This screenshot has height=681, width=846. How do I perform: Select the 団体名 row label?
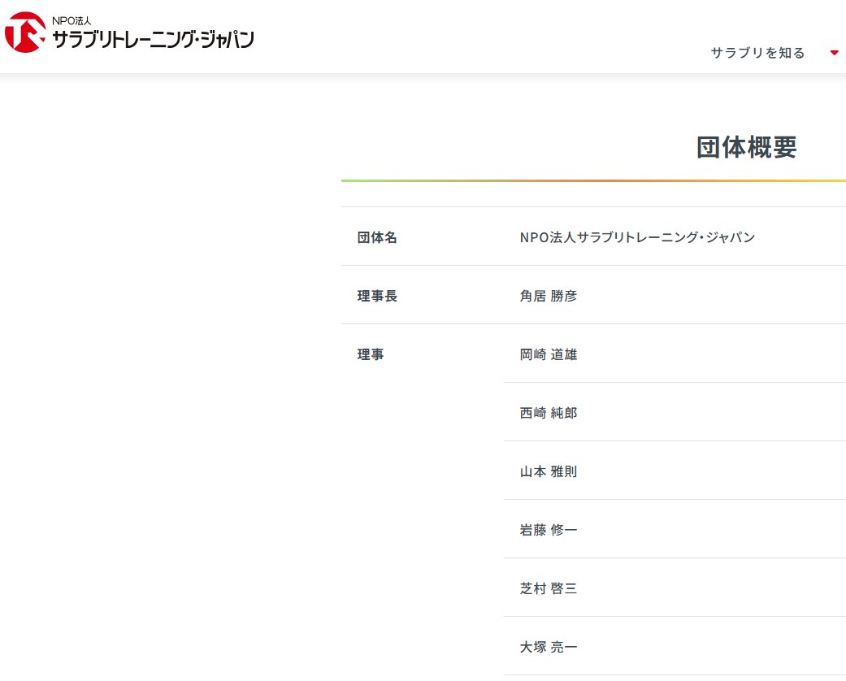click(x=376, y=237)
